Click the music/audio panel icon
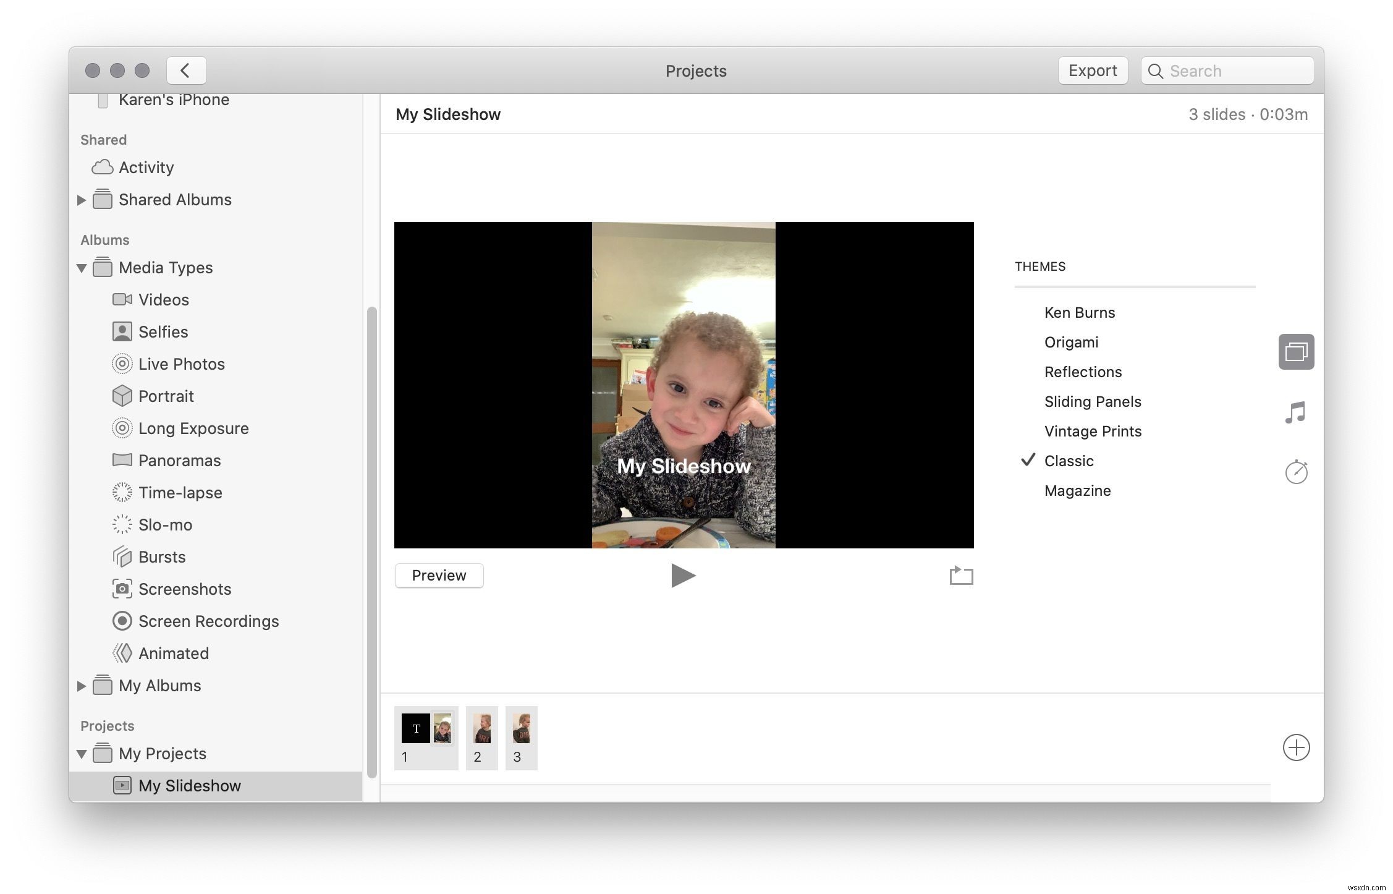1393x894 pixels. [x=1297, y=411]
